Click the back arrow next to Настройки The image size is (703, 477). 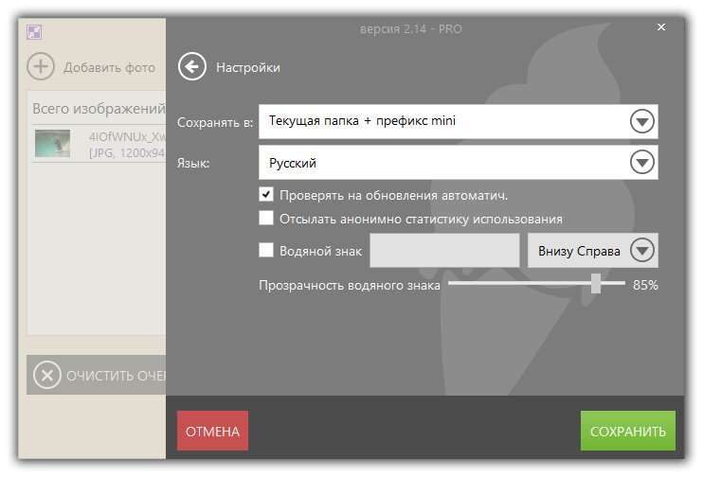click(192, 67)
